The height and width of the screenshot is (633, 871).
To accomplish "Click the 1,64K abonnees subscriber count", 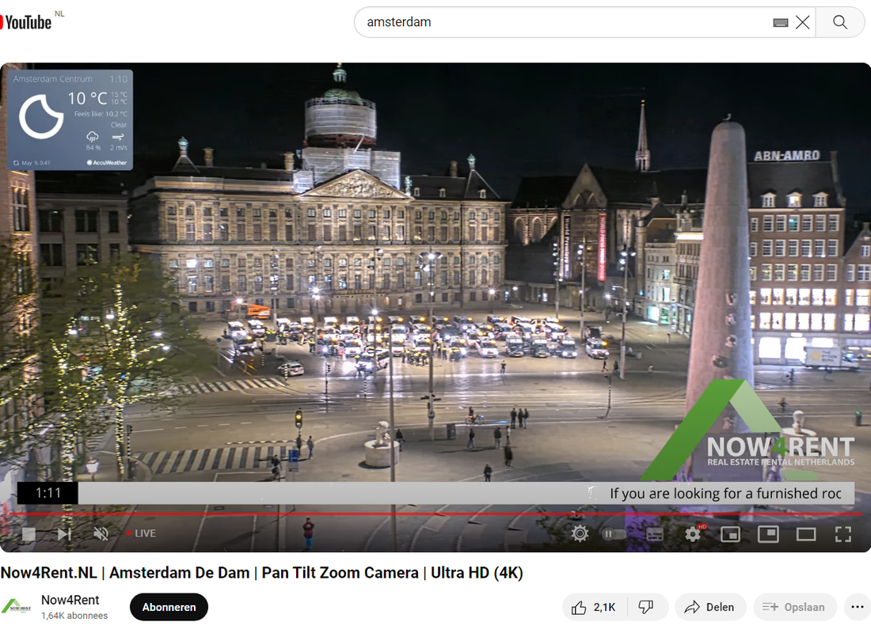I will [x=74, y=616].
